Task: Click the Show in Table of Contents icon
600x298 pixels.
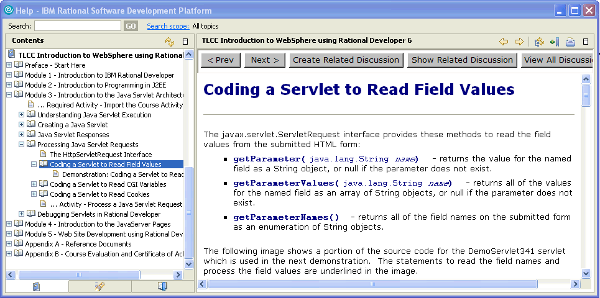Action: click(x=540, y=42)
